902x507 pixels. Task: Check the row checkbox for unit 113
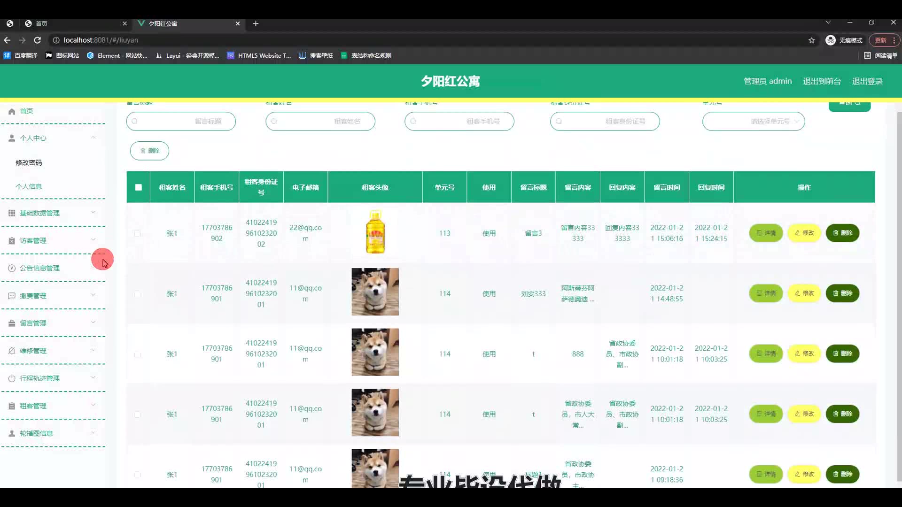coord(137,233)
